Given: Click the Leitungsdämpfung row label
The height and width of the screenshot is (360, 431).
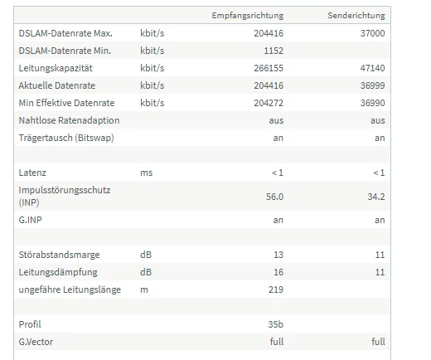Looking at the screenshot, I should click(x=58, y=272).
